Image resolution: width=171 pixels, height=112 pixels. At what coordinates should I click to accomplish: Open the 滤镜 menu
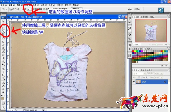click(x=44, y=5)
